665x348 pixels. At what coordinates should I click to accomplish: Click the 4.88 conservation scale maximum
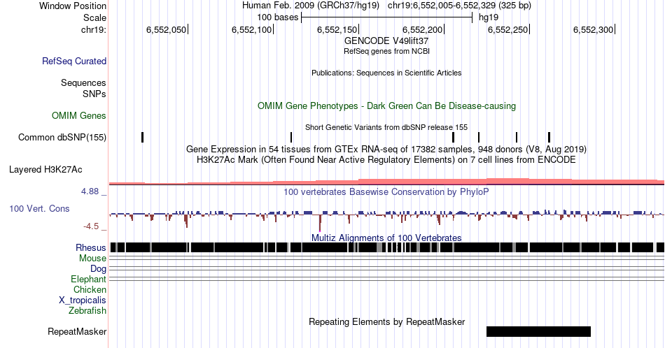90,191
